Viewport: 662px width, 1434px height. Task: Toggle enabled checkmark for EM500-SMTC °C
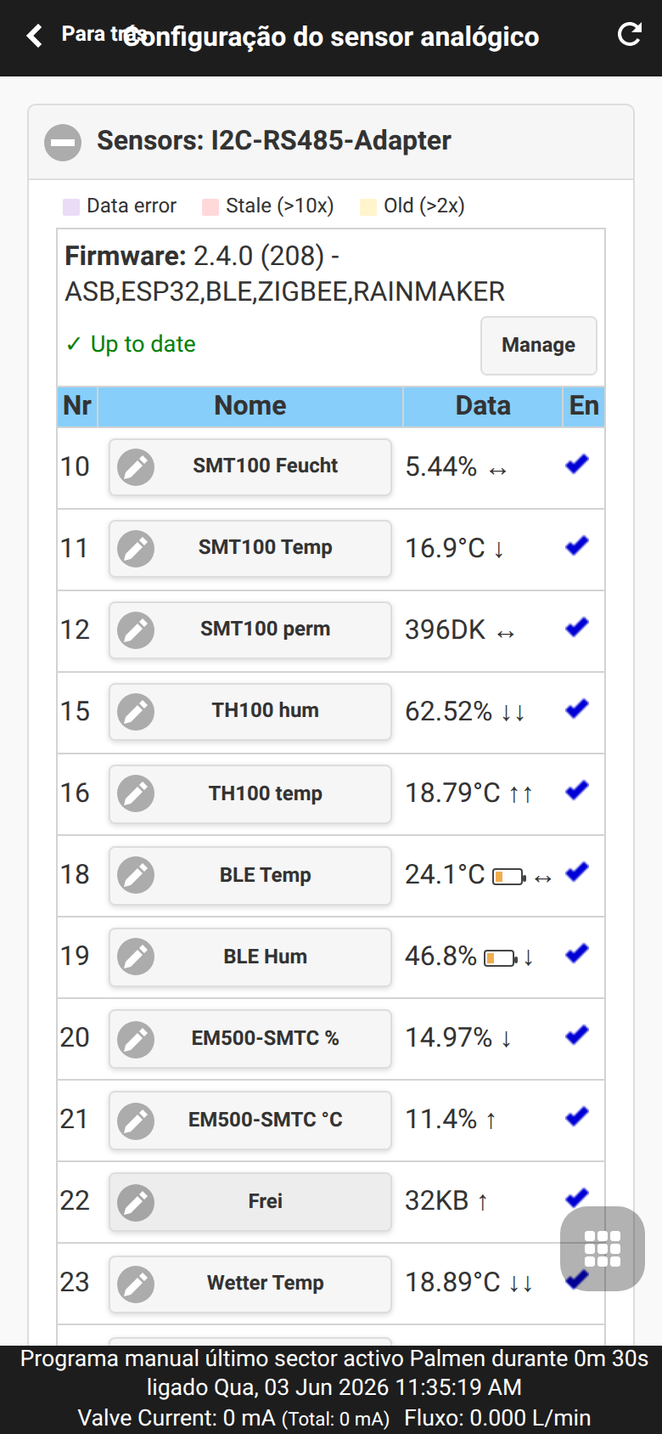pos(577,1116)
